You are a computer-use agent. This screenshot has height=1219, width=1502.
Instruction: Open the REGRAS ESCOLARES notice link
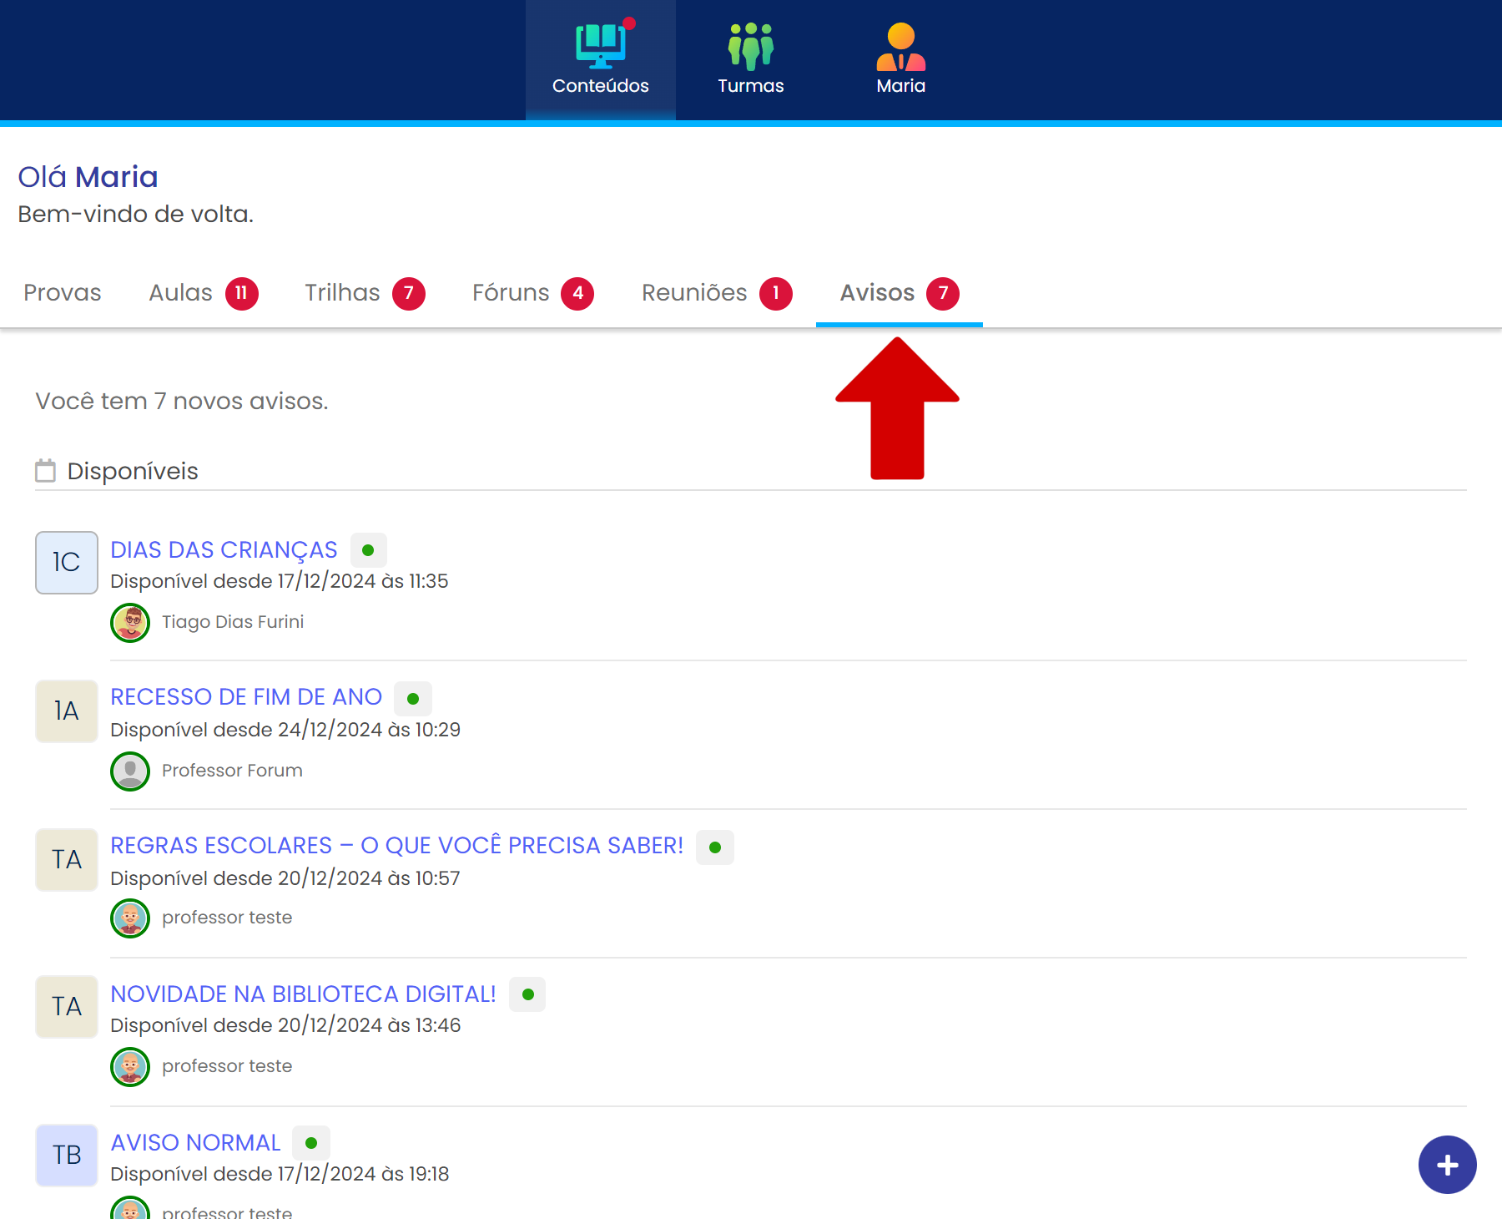click(396, 846)
